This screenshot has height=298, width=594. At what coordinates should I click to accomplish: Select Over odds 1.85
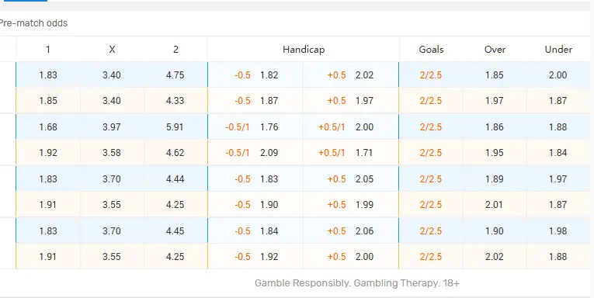(x=495, y=75)
